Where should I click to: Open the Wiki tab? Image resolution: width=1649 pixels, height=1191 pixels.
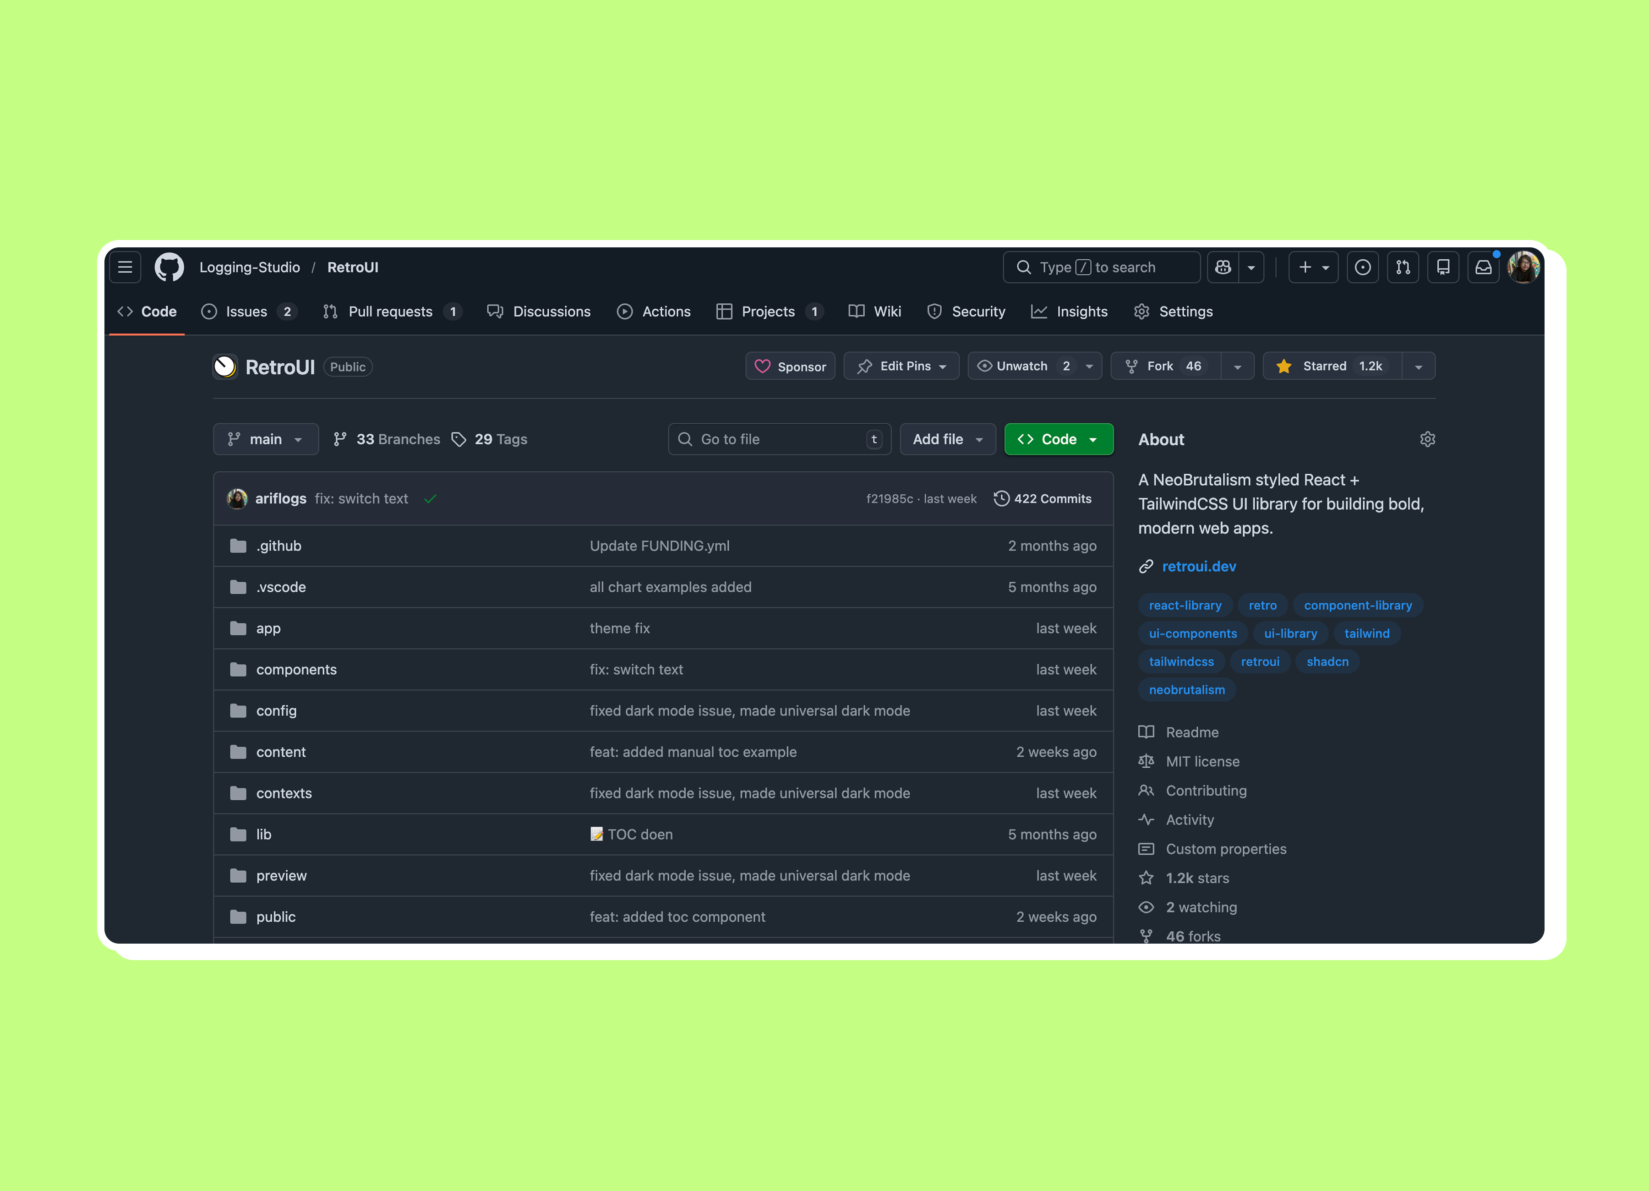(x=875, y=311)
